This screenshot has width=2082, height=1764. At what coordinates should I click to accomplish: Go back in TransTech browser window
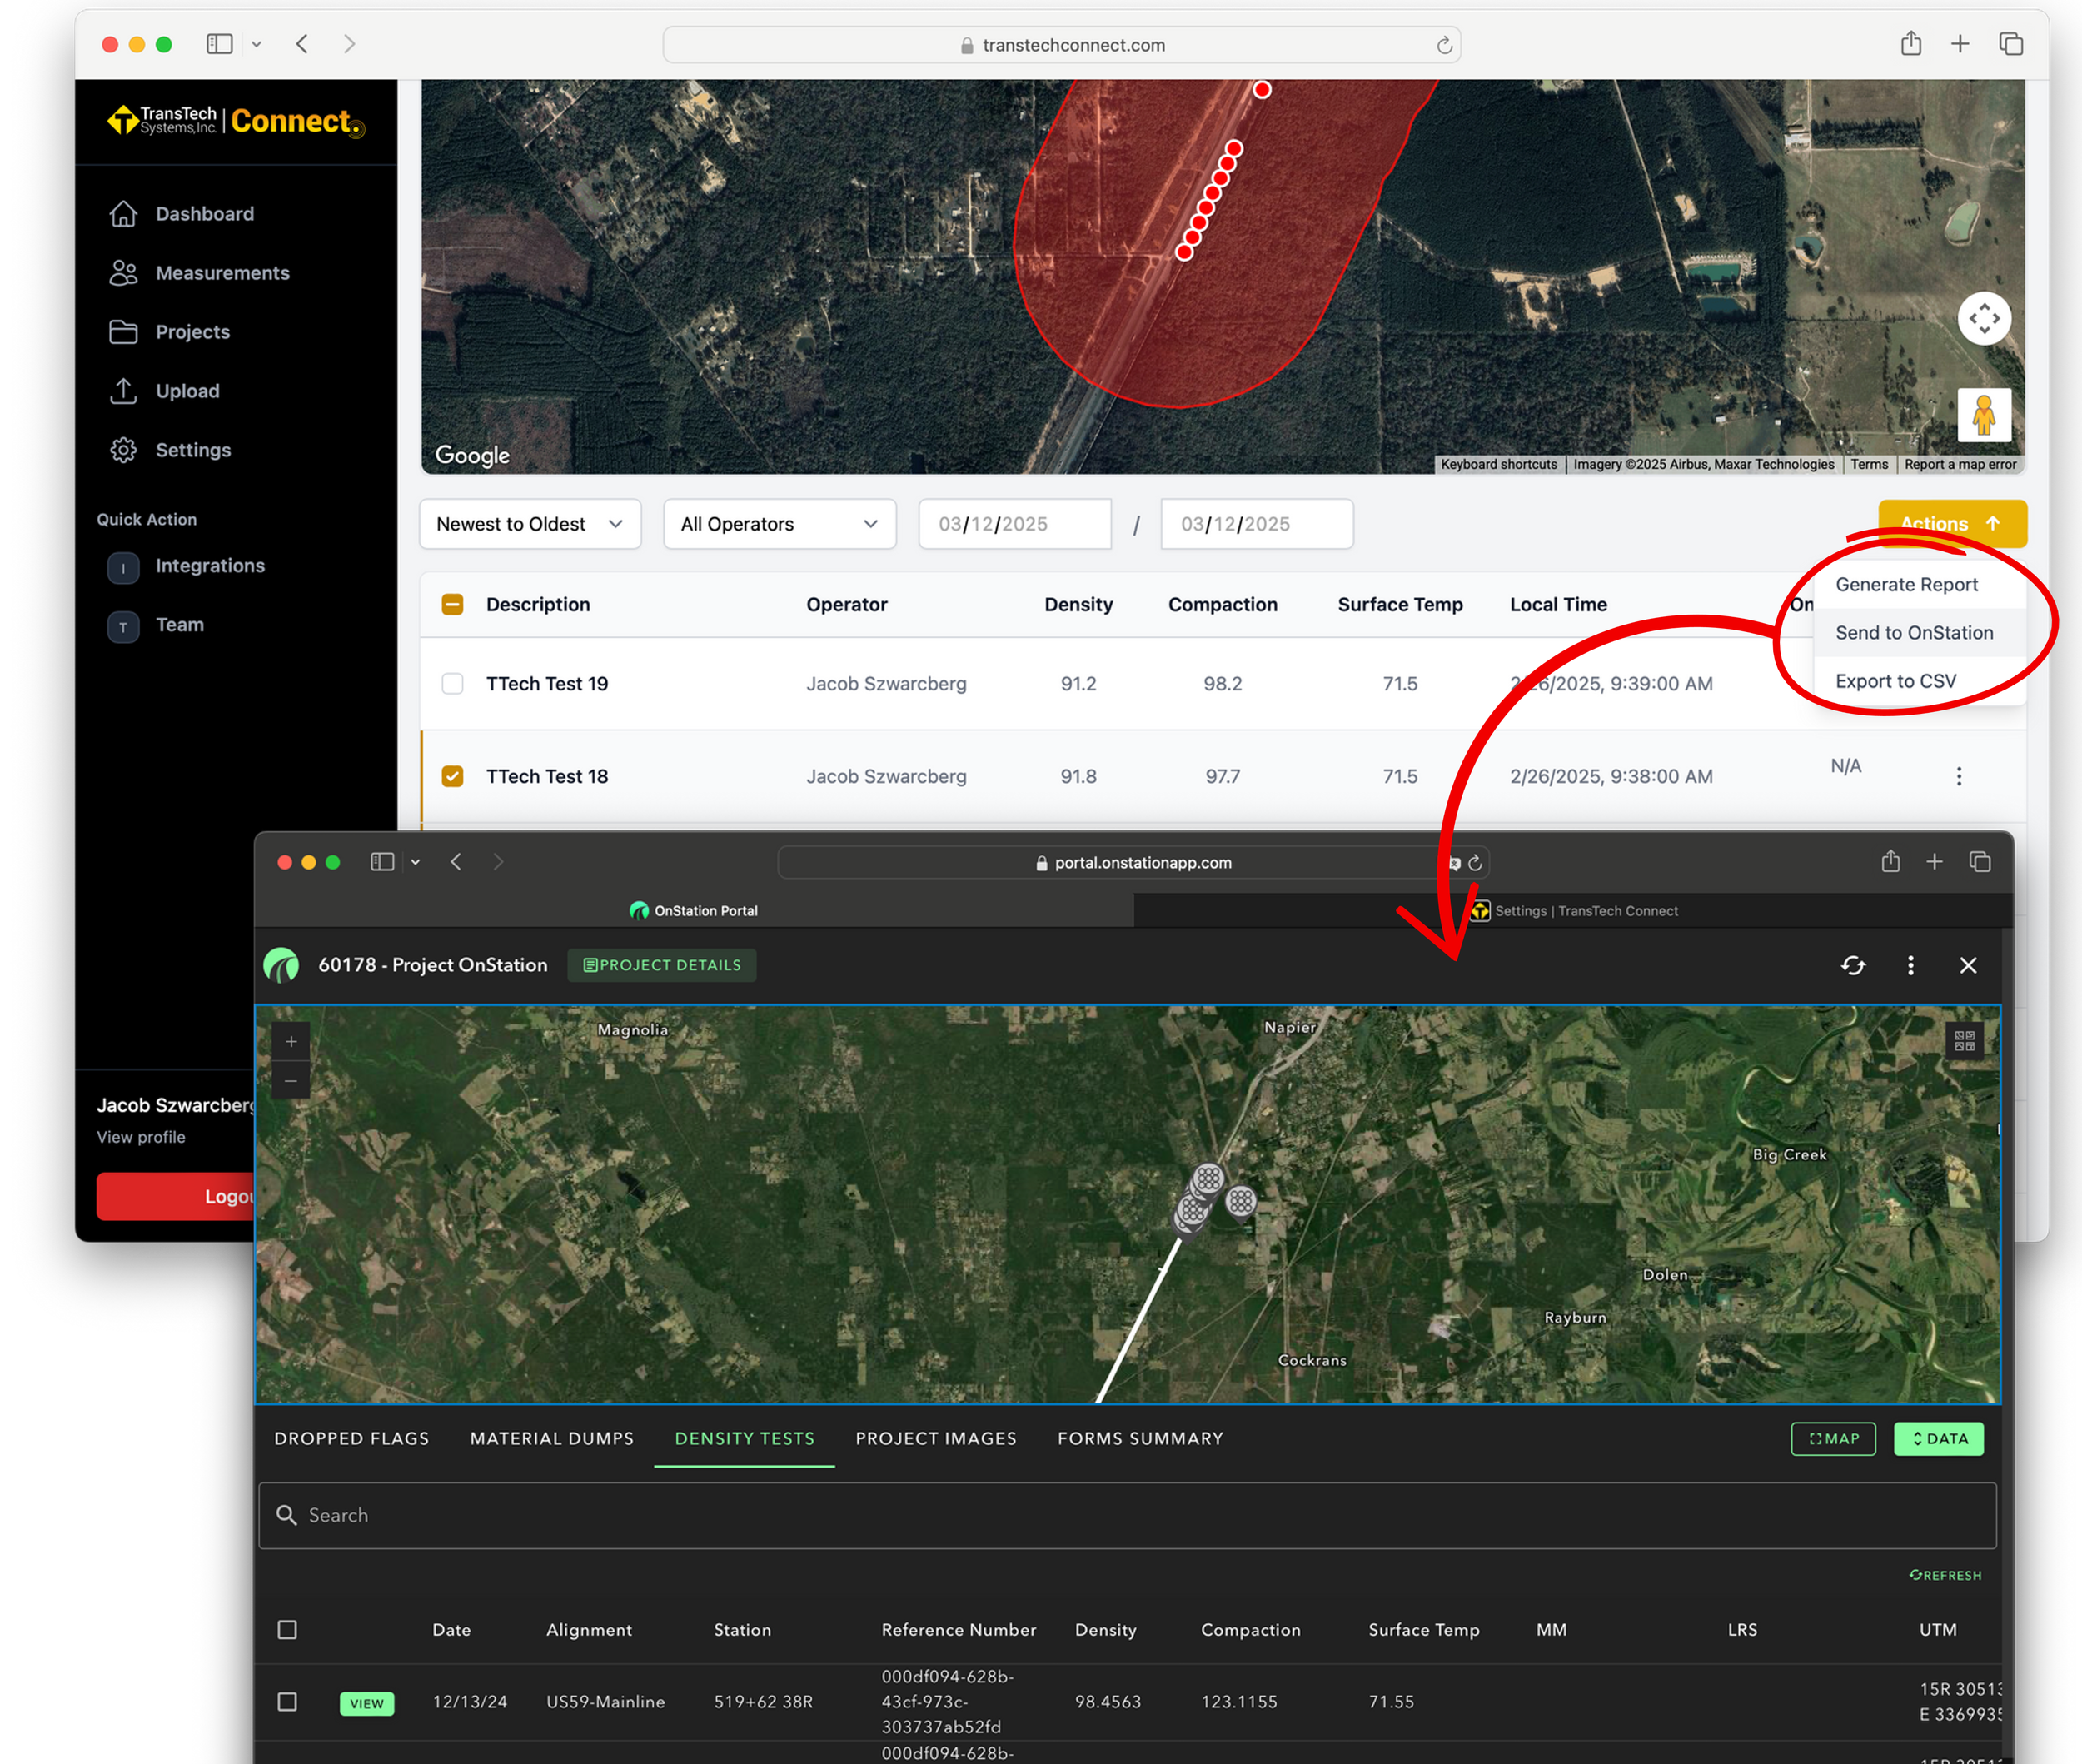point(302,44)
